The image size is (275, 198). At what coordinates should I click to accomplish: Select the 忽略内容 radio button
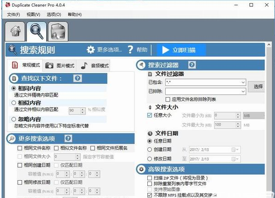coord(14,119)
